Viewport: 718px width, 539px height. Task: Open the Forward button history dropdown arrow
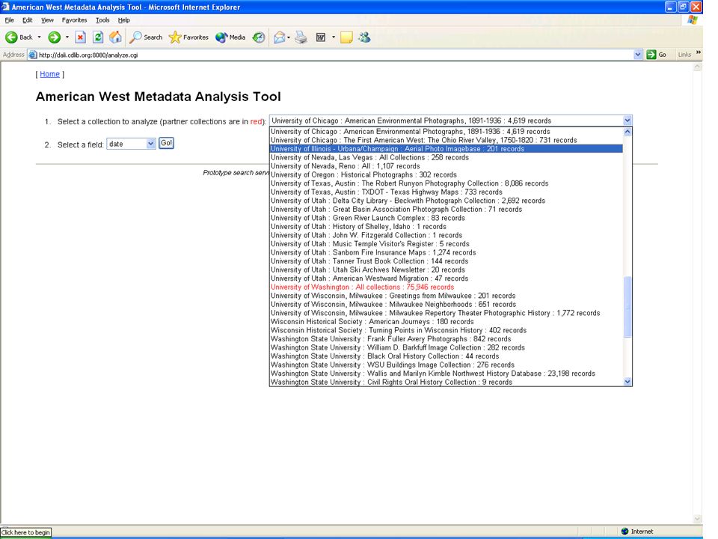(67, 37)
